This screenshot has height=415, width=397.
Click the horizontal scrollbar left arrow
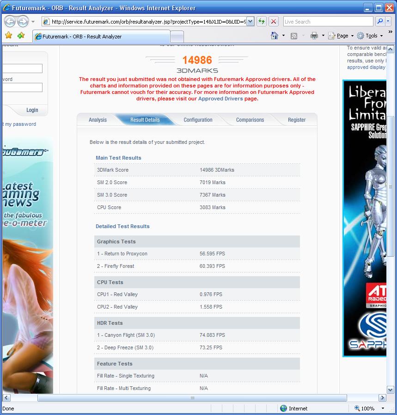coord(6,397)
